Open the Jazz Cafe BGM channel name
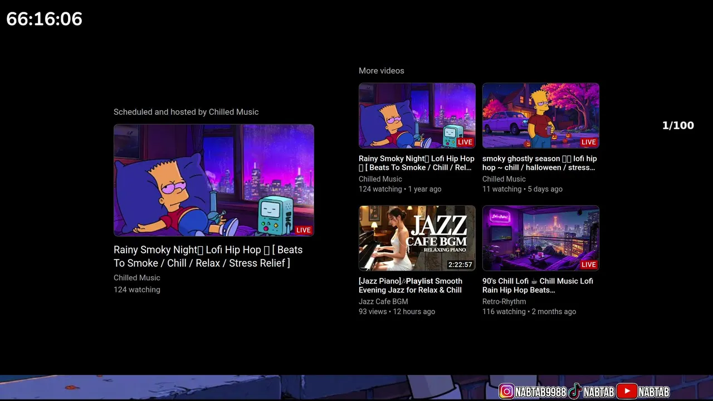 click(383, 301)
